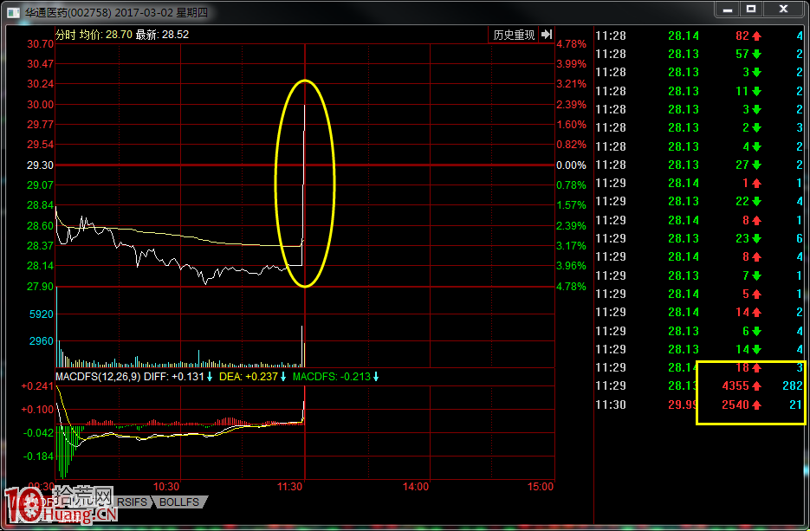The height and width of the screenshot is (531, 810).
Task: Click the jump-to-end arrow beside 历史重现
Action: coord(547,35)
